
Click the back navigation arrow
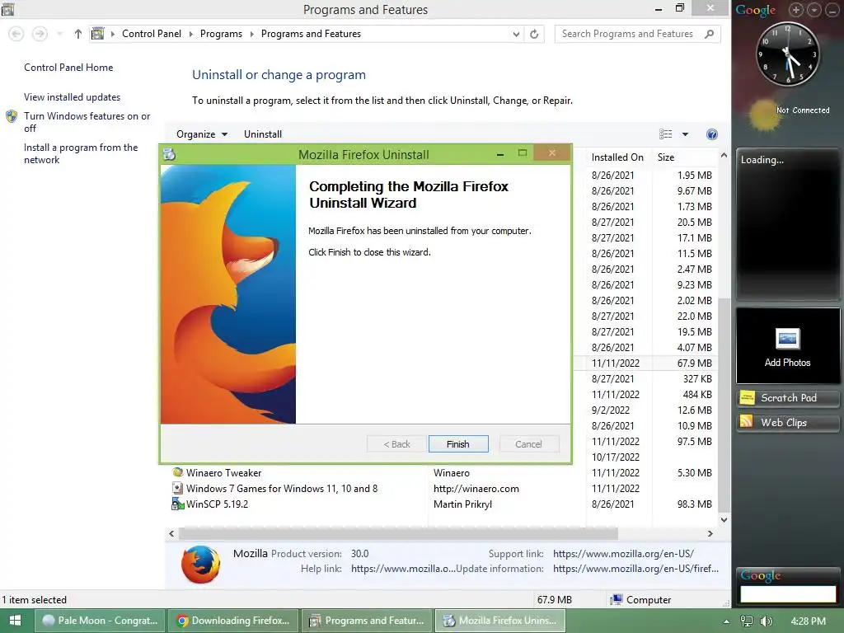tap(16, 34)
